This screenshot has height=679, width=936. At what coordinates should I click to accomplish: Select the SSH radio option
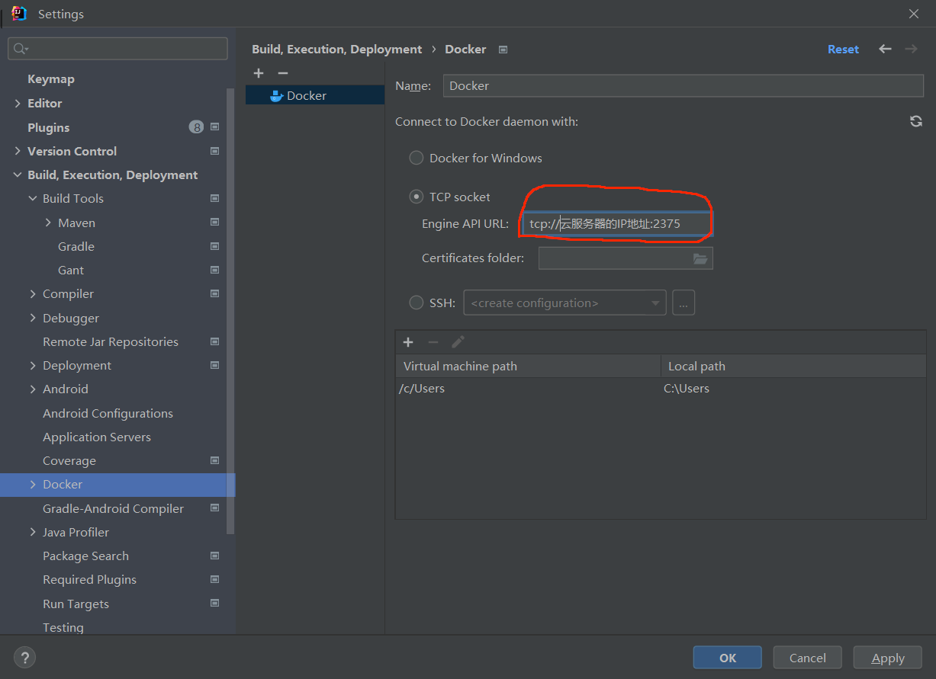(x=417, y=303)
